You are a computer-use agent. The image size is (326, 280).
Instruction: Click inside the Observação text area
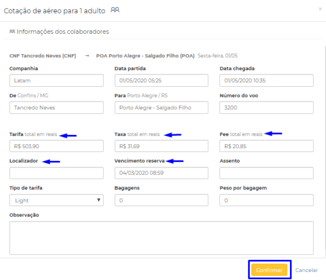tap(161, 238)
